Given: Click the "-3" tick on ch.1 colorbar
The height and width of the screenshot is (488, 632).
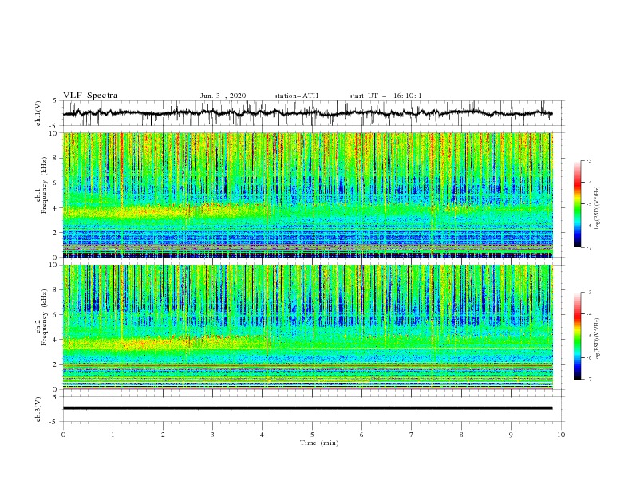Looking at the screenshot, I should [588, 160].
